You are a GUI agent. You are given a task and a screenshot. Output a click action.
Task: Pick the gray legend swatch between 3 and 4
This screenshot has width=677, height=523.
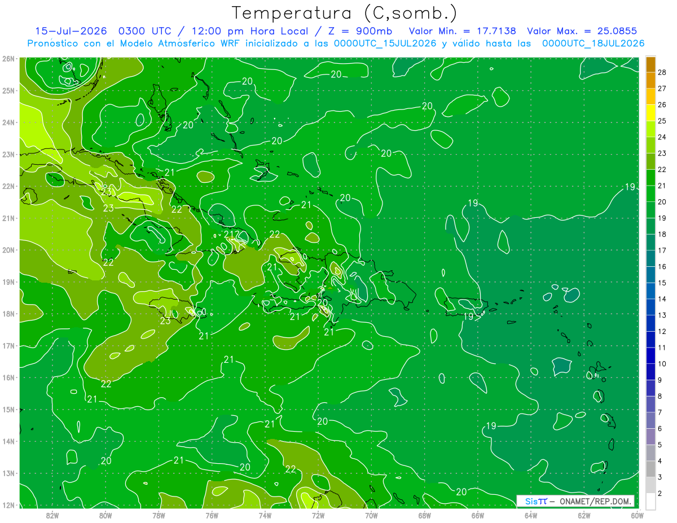point(650,469)
